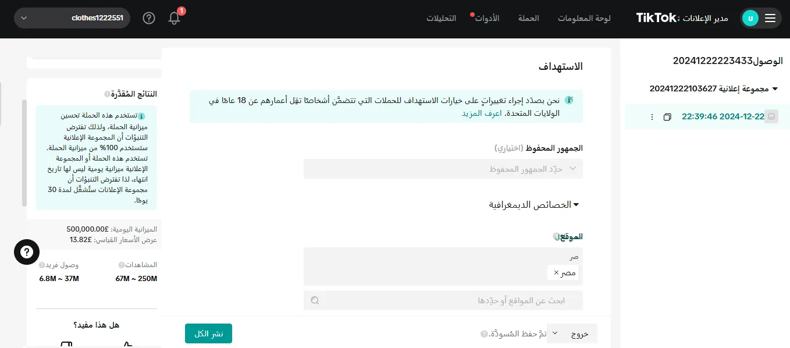Collapse الخصائص الديمغرافية section

pyautogui.click(x=576, y=204)
